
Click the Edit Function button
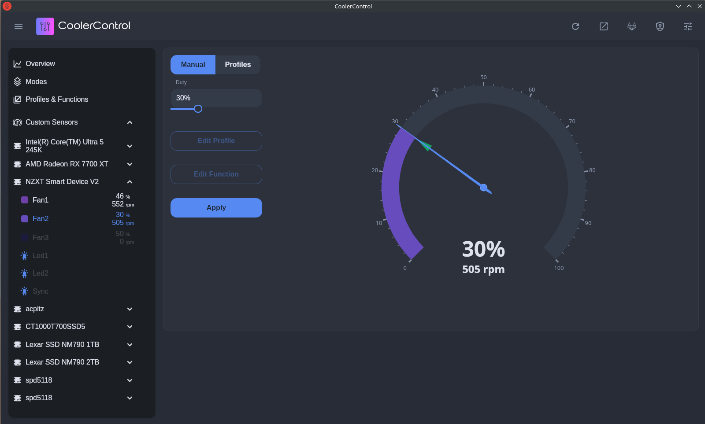click(x=216, y=174)
